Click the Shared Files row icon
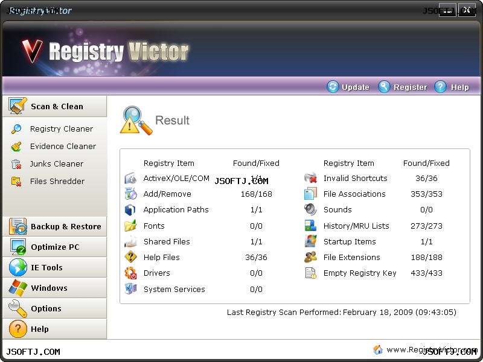483x362 pixels. pos(130,242)
